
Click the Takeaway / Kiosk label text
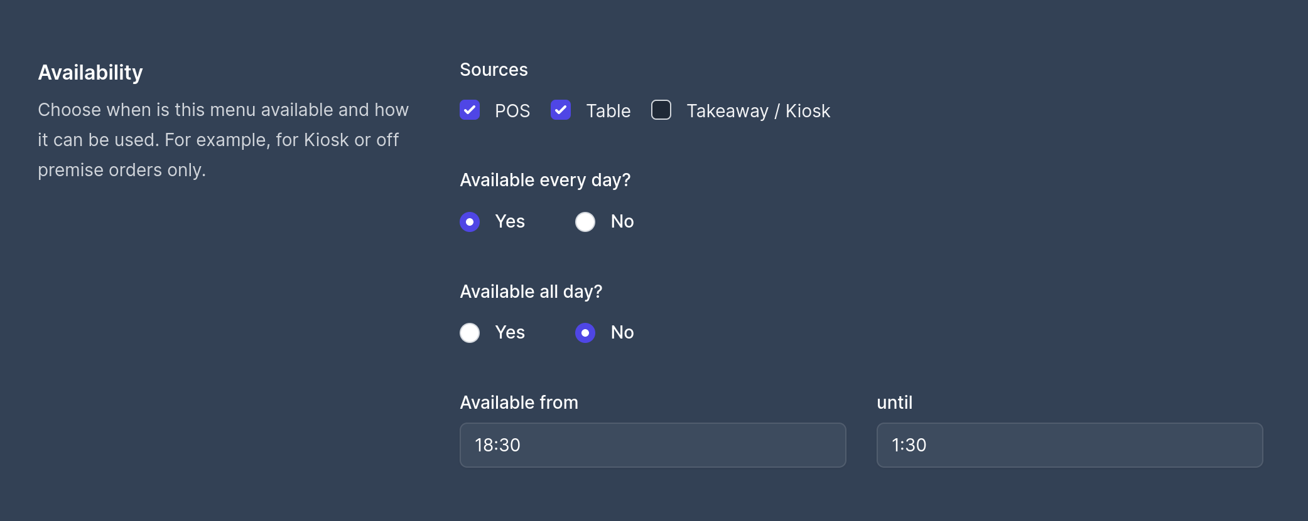click(758, 111)
